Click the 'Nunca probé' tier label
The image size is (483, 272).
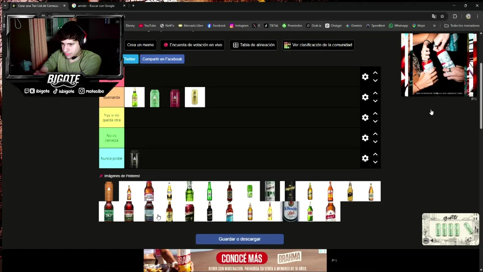coord(111,158)
